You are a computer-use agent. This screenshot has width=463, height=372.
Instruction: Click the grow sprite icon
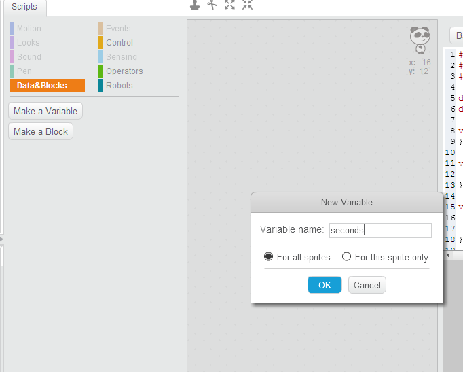[229, 5]
